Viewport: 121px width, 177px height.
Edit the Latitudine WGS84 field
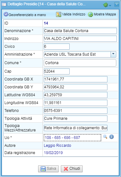(x=76, y=95)
